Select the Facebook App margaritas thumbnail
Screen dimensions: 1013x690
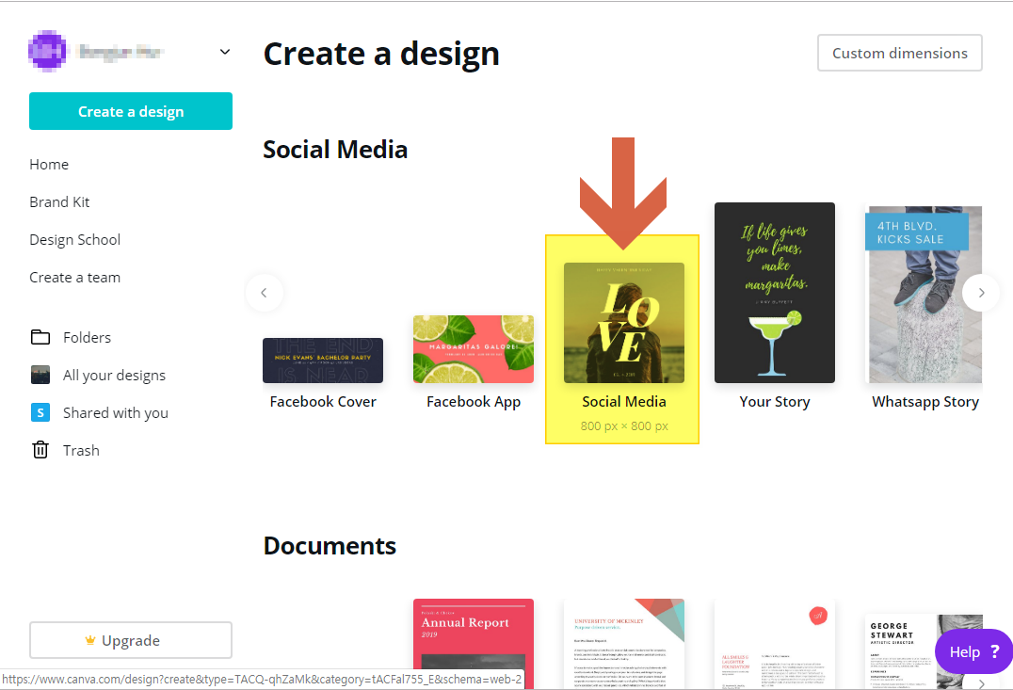(x=474, y=349)
